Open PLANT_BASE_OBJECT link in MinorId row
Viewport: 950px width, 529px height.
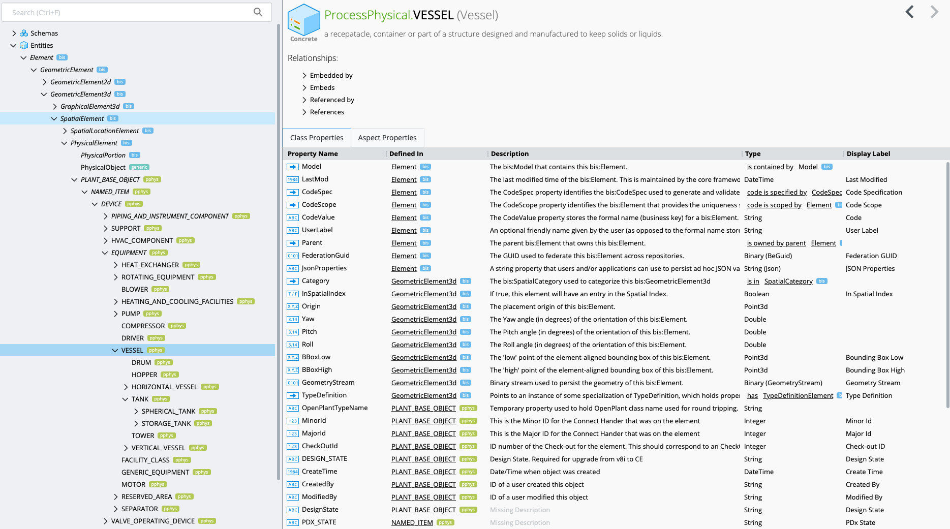423,421
